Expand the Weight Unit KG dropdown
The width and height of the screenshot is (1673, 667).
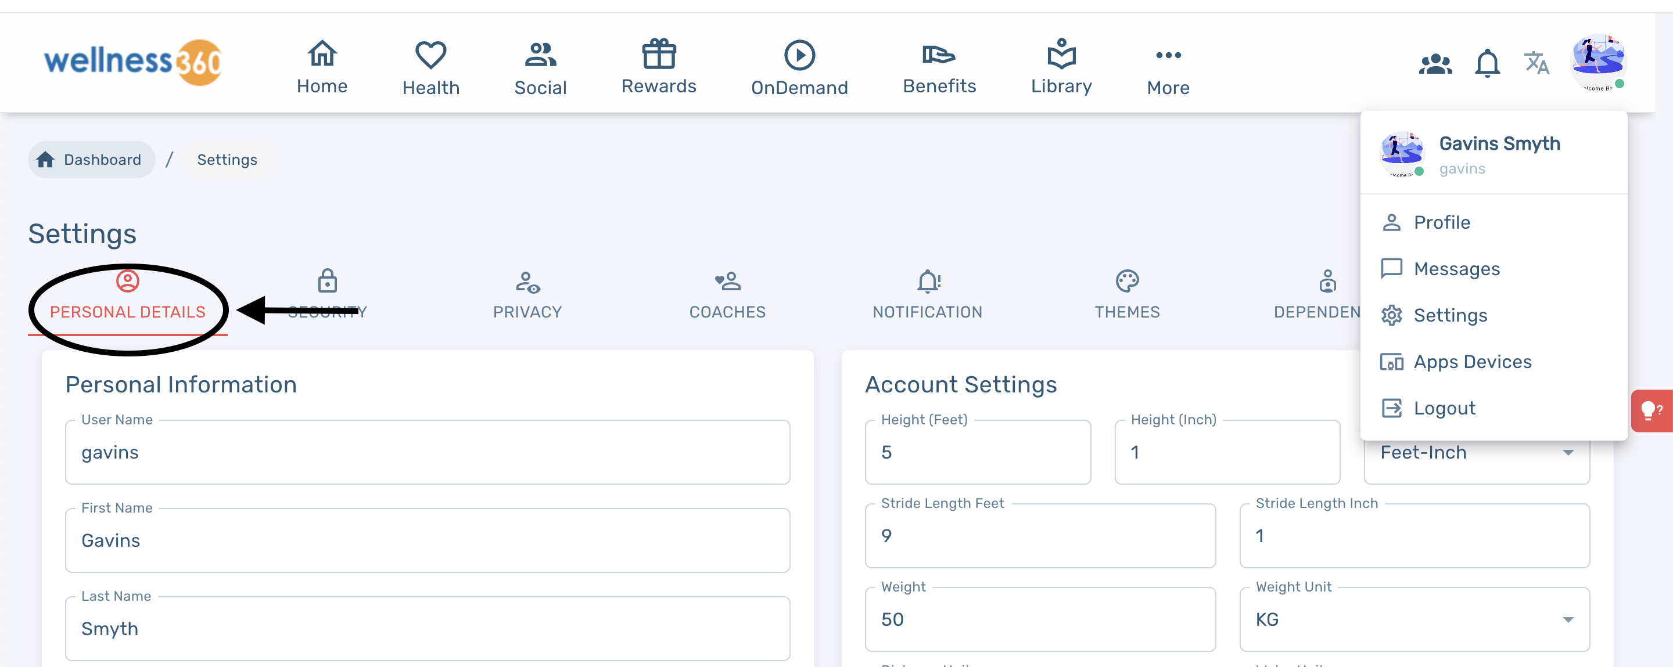click(x=1414, y=619)
